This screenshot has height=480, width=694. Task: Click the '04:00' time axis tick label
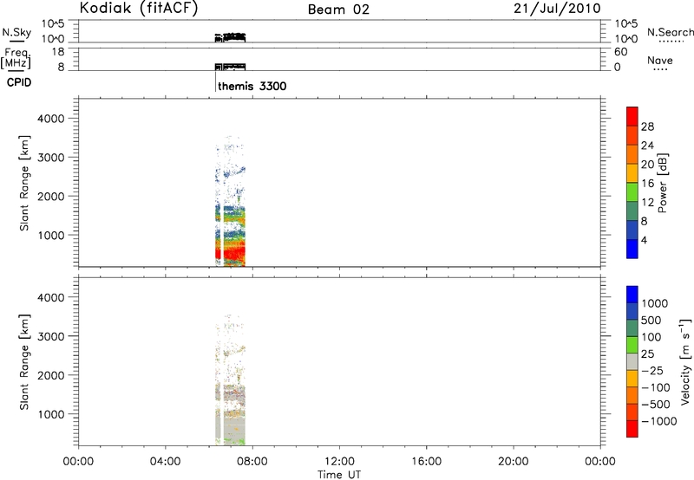[165, 462]
